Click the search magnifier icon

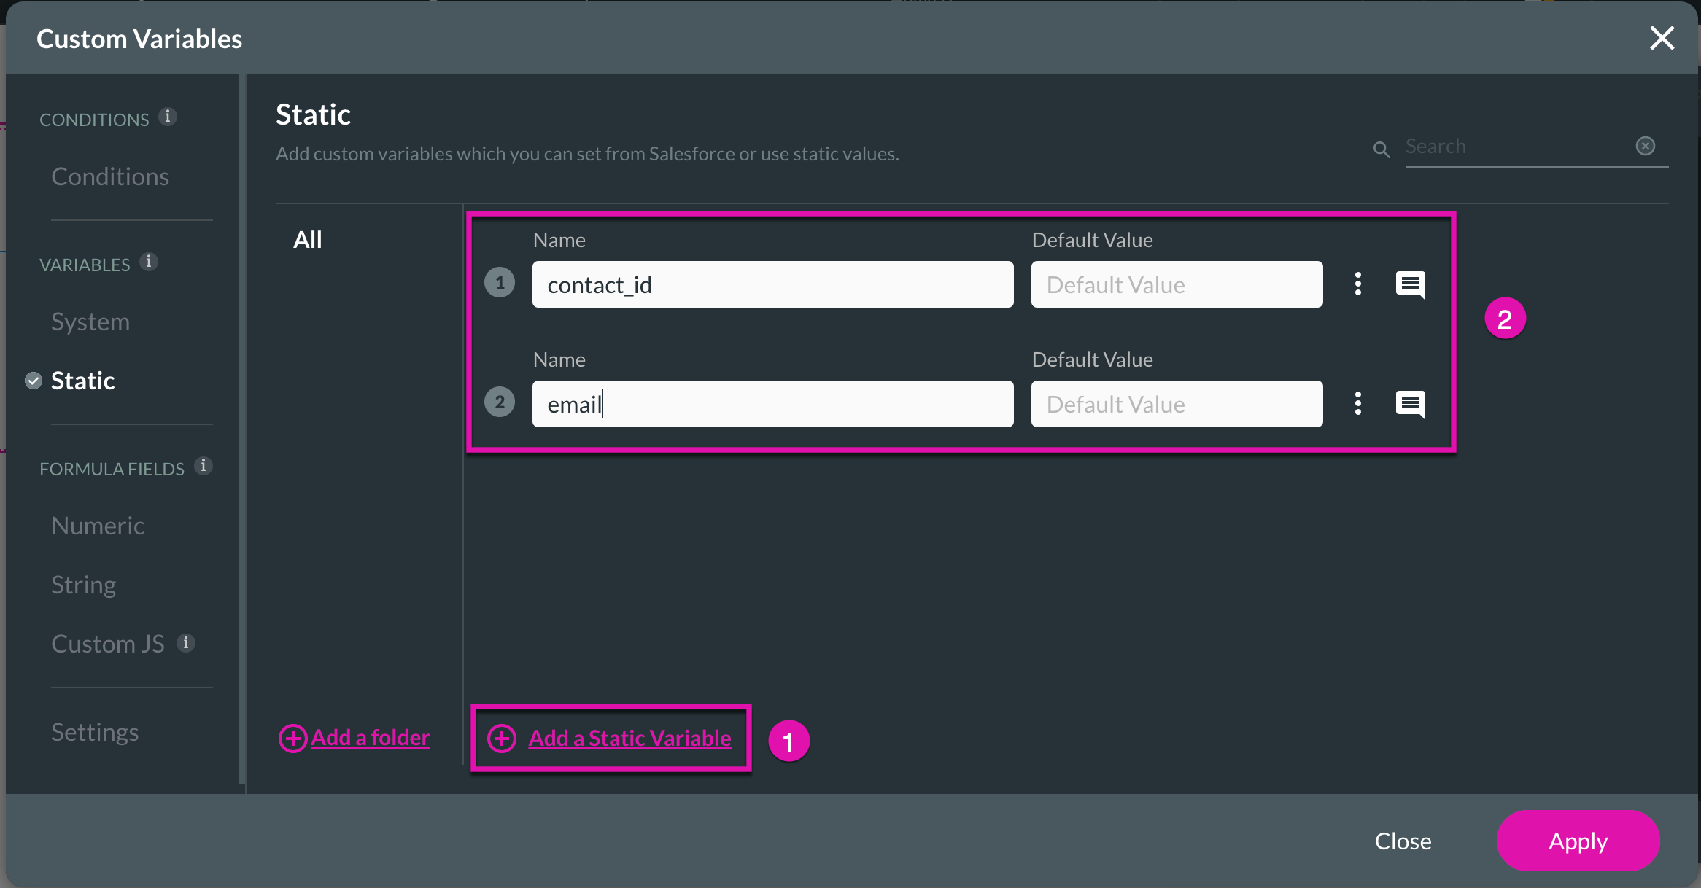click(1382, 147)
